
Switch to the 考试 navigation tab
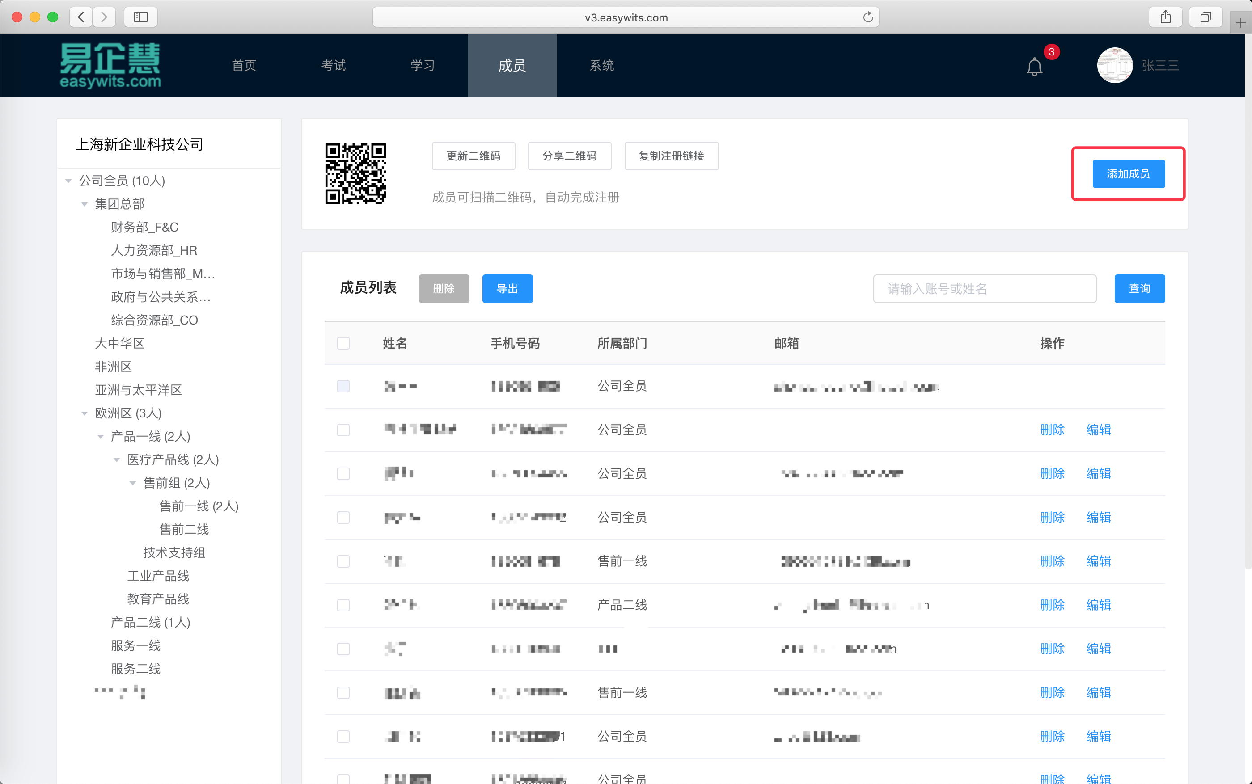coord(333,65)
